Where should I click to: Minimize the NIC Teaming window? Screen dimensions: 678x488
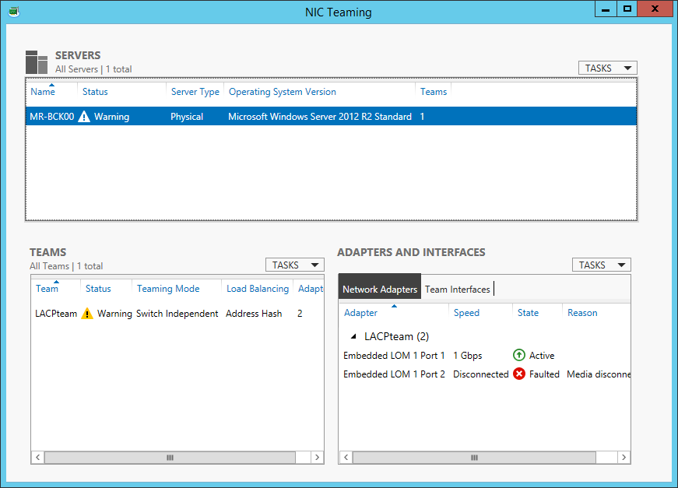tap(606, 9)
